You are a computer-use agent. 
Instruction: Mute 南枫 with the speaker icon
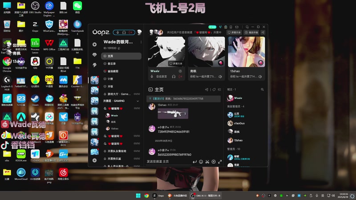click(x=220, y=76)
